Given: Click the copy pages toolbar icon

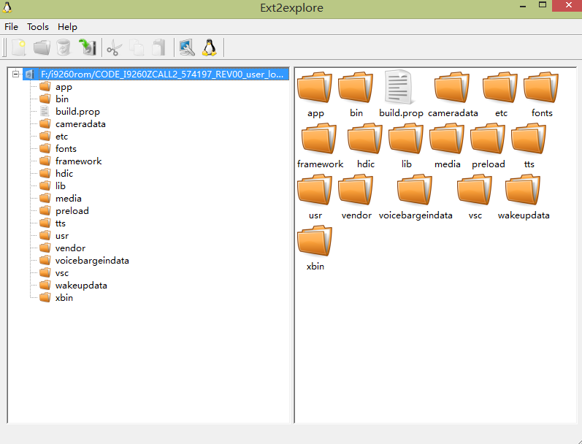Looking at the screenshot, I should [137, 47].
